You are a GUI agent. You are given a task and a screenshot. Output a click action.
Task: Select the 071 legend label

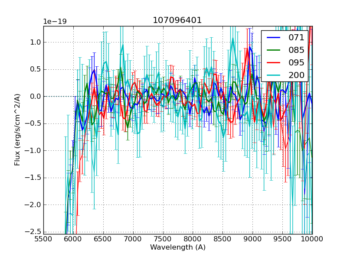coord(296,38)
